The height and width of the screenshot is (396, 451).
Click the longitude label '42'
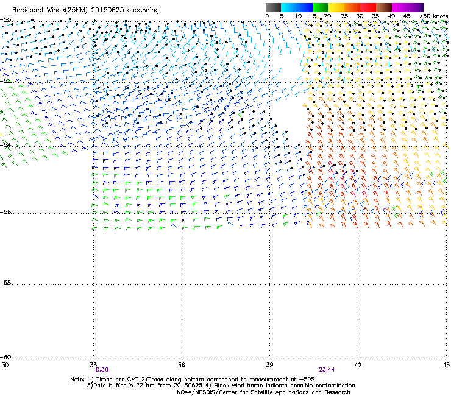(358, 365)
